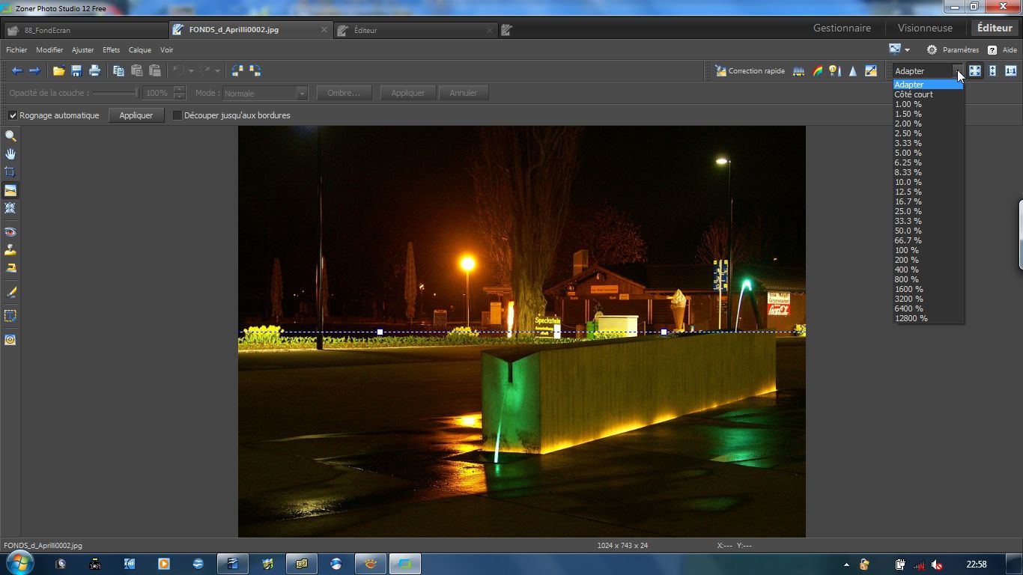
Task: Pick the Clone Stamp tool
Action: coord(10,250)
